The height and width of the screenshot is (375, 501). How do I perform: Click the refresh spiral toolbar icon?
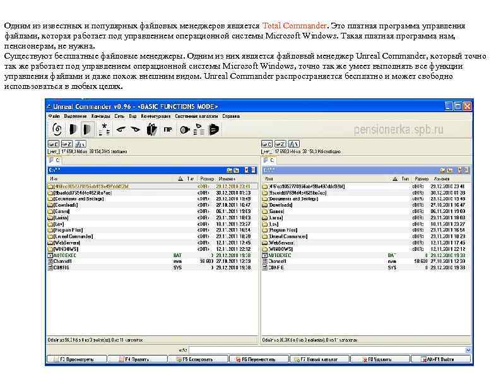pyautogui.click(x=57, y=129)
